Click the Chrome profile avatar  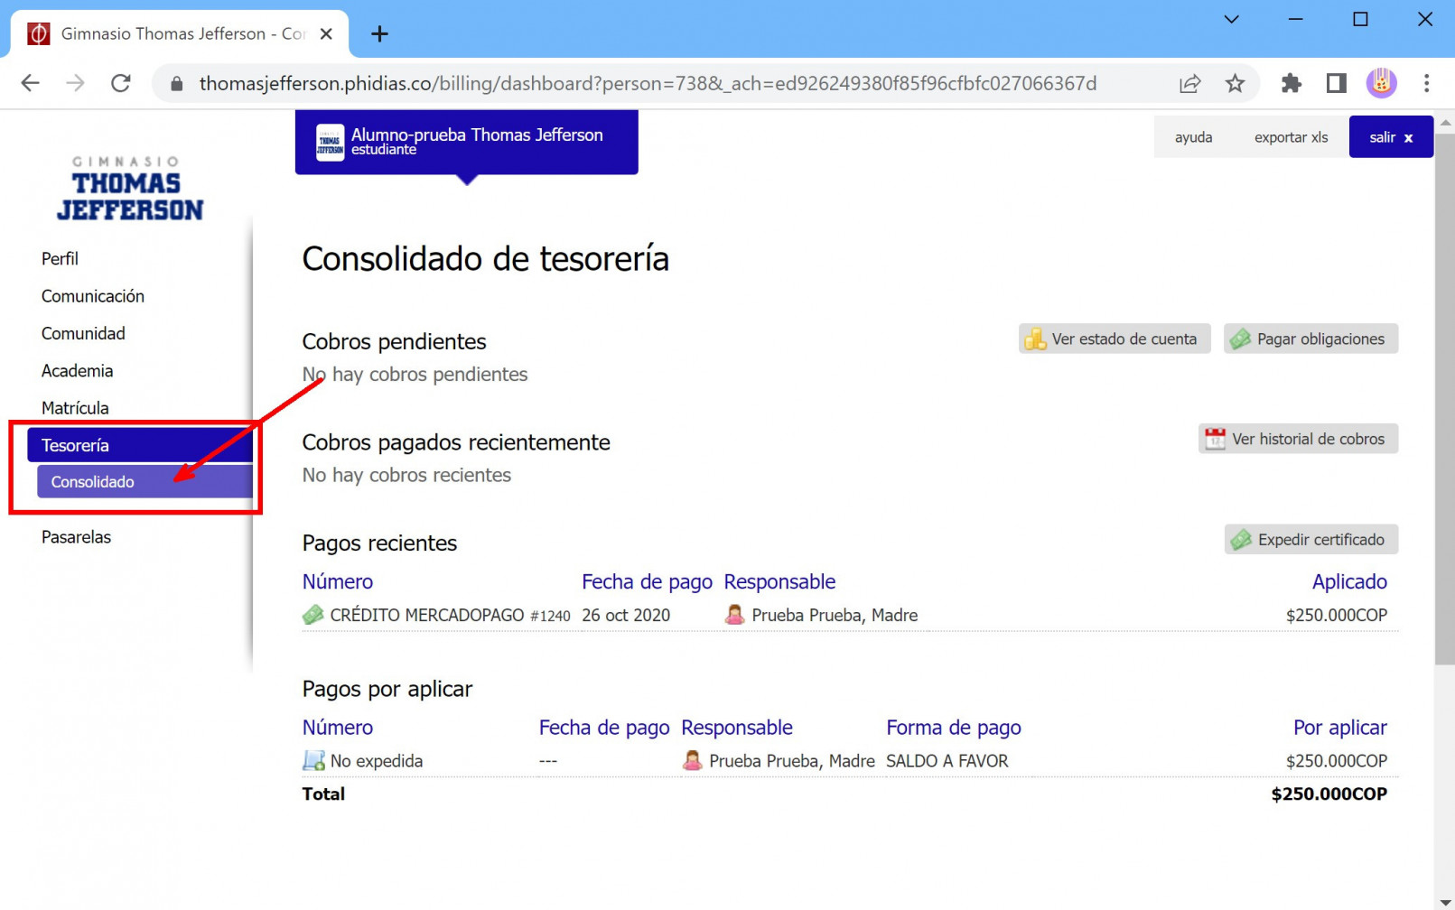1380,84
